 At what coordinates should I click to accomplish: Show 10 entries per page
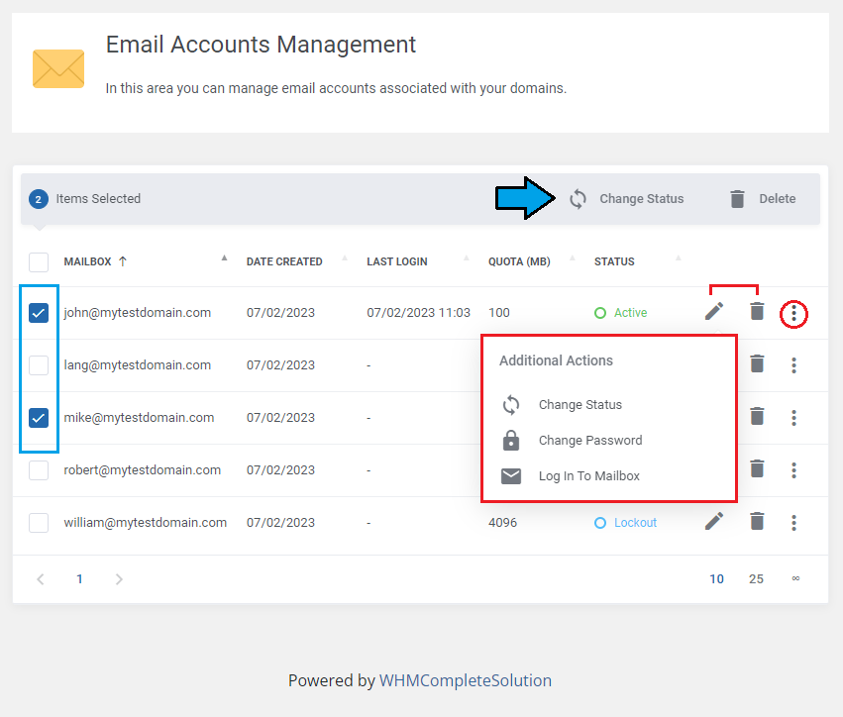point(716,579)
